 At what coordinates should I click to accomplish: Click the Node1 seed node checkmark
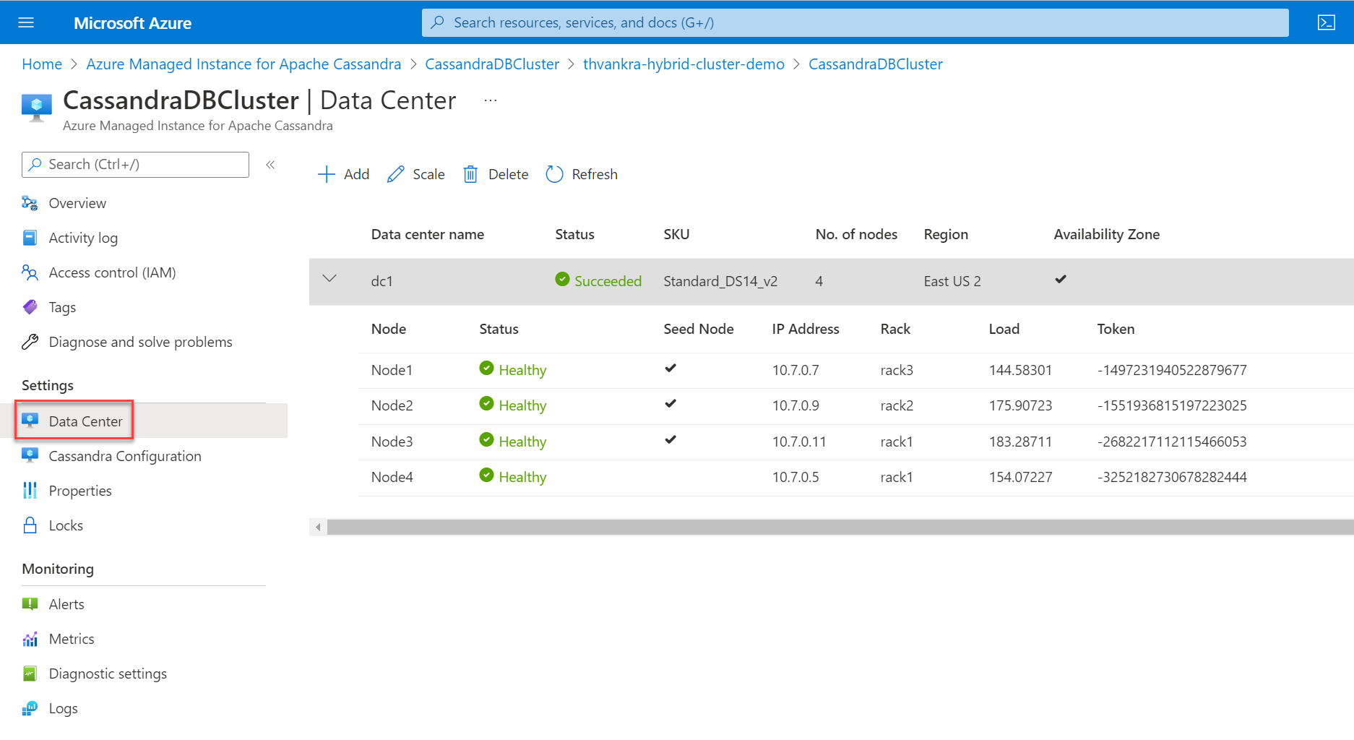point(670,369)
